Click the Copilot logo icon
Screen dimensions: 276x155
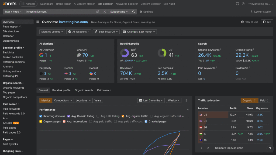pyautogui.click(x=91, y=73)
